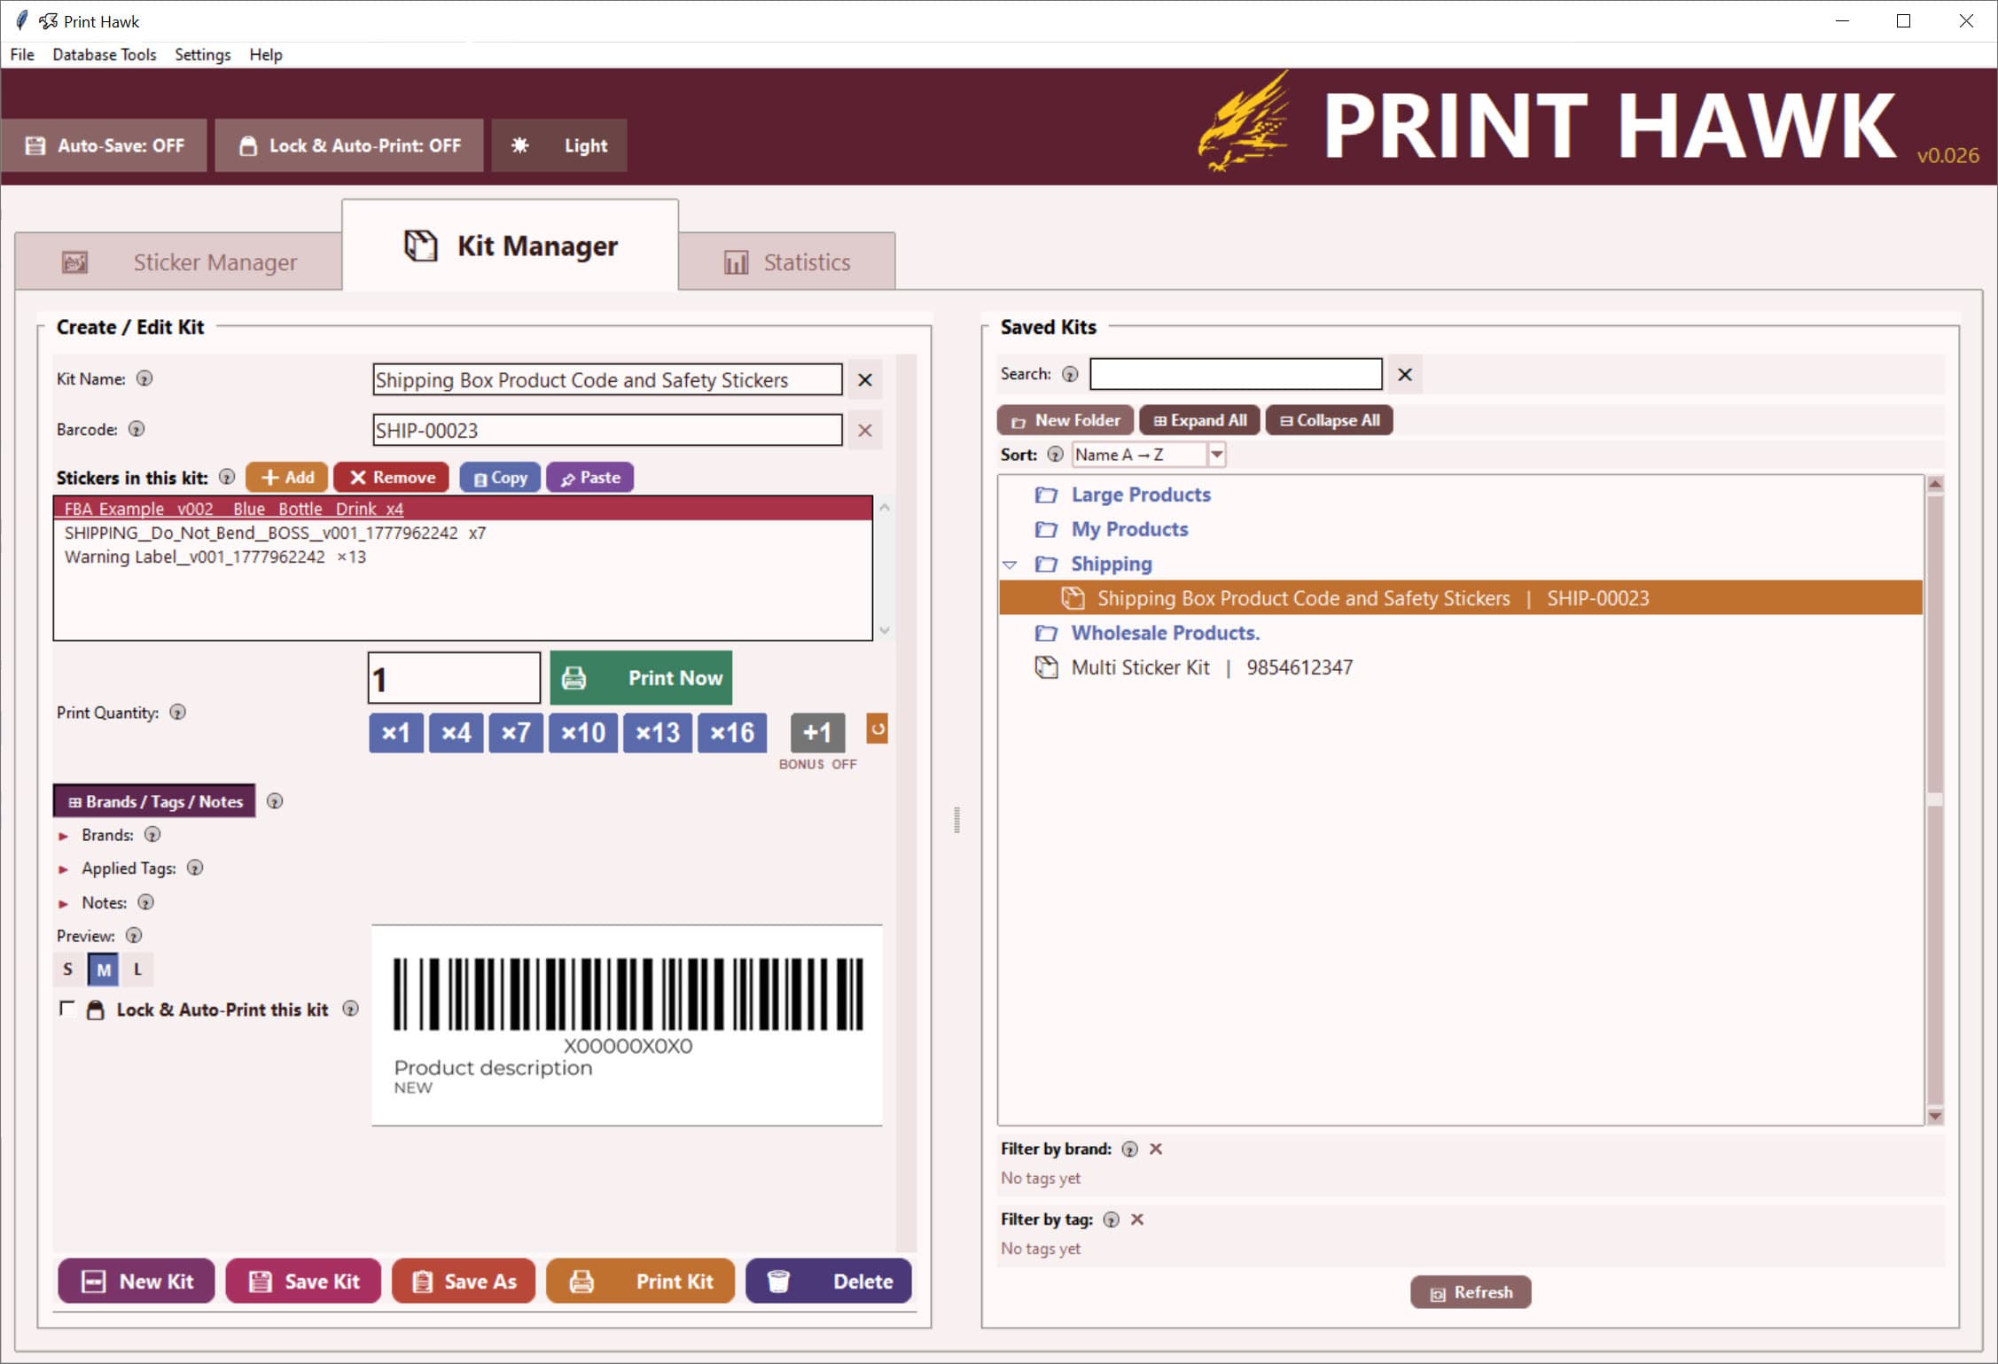Click the Barcode help icon
The width and height of the screenshot is (1998, 1364).
[137, 429]
